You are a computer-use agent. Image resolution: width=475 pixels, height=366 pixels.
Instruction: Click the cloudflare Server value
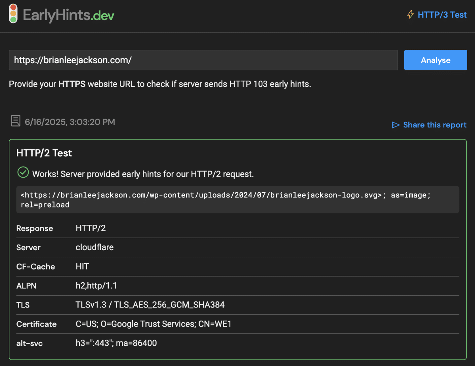pyautogui.click(x=95, y=247)
